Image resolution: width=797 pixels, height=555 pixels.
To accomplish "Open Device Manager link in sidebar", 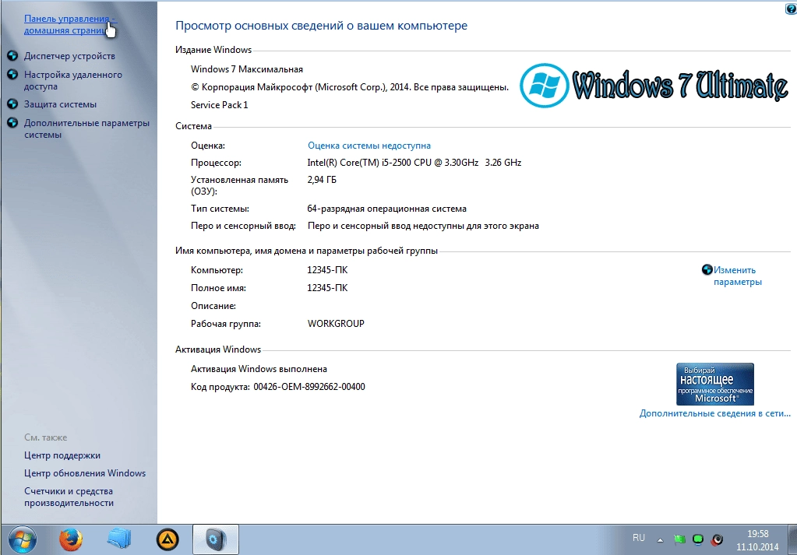I will [69, 56].
